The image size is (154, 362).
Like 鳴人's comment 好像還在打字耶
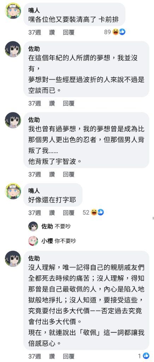tap(52, 212)
